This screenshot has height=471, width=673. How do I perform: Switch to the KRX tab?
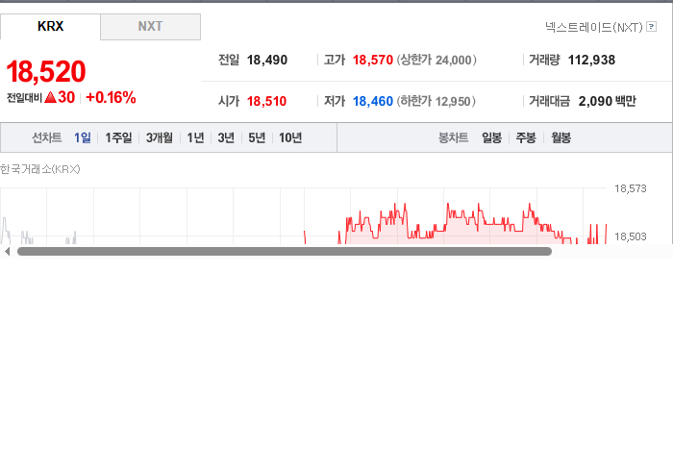tap(50, 27)
